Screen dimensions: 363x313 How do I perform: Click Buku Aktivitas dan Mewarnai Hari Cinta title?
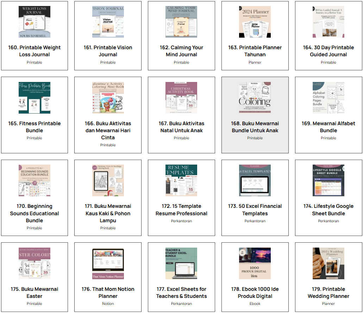point(108,130)
